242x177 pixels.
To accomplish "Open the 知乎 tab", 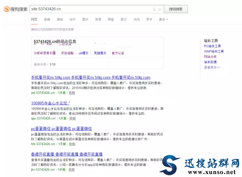I will pos(72,19).
